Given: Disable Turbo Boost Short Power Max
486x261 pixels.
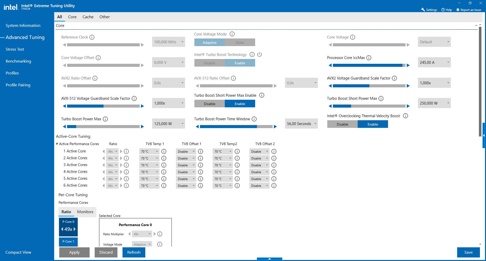Looking at the screenshot, I should pos(209,104).
